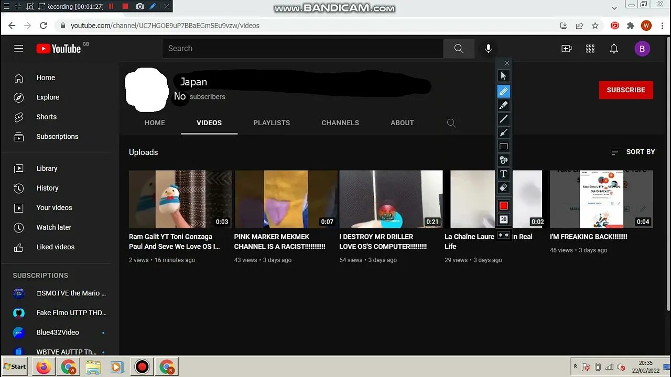Viewport: 671px width, 377px height.
Task: Click the address bar URL
Action: pos(165,25)
